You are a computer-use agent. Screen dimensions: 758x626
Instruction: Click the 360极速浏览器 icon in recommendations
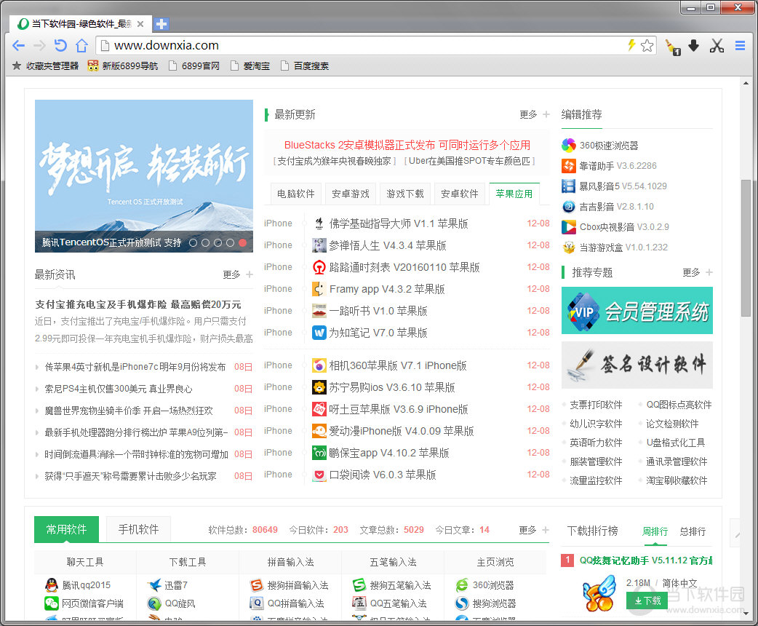[x=569, y=145]
